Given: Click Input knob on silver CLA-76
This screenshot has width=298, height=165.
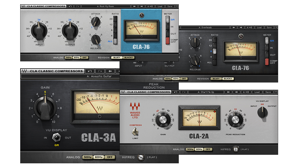Looking at the screenshot, I should tap(39, 31).
